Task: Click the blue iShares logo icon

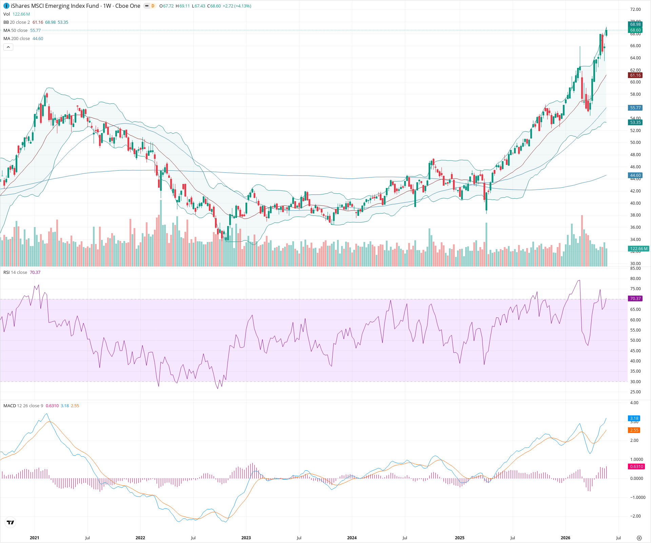Action: click(6, 6)
